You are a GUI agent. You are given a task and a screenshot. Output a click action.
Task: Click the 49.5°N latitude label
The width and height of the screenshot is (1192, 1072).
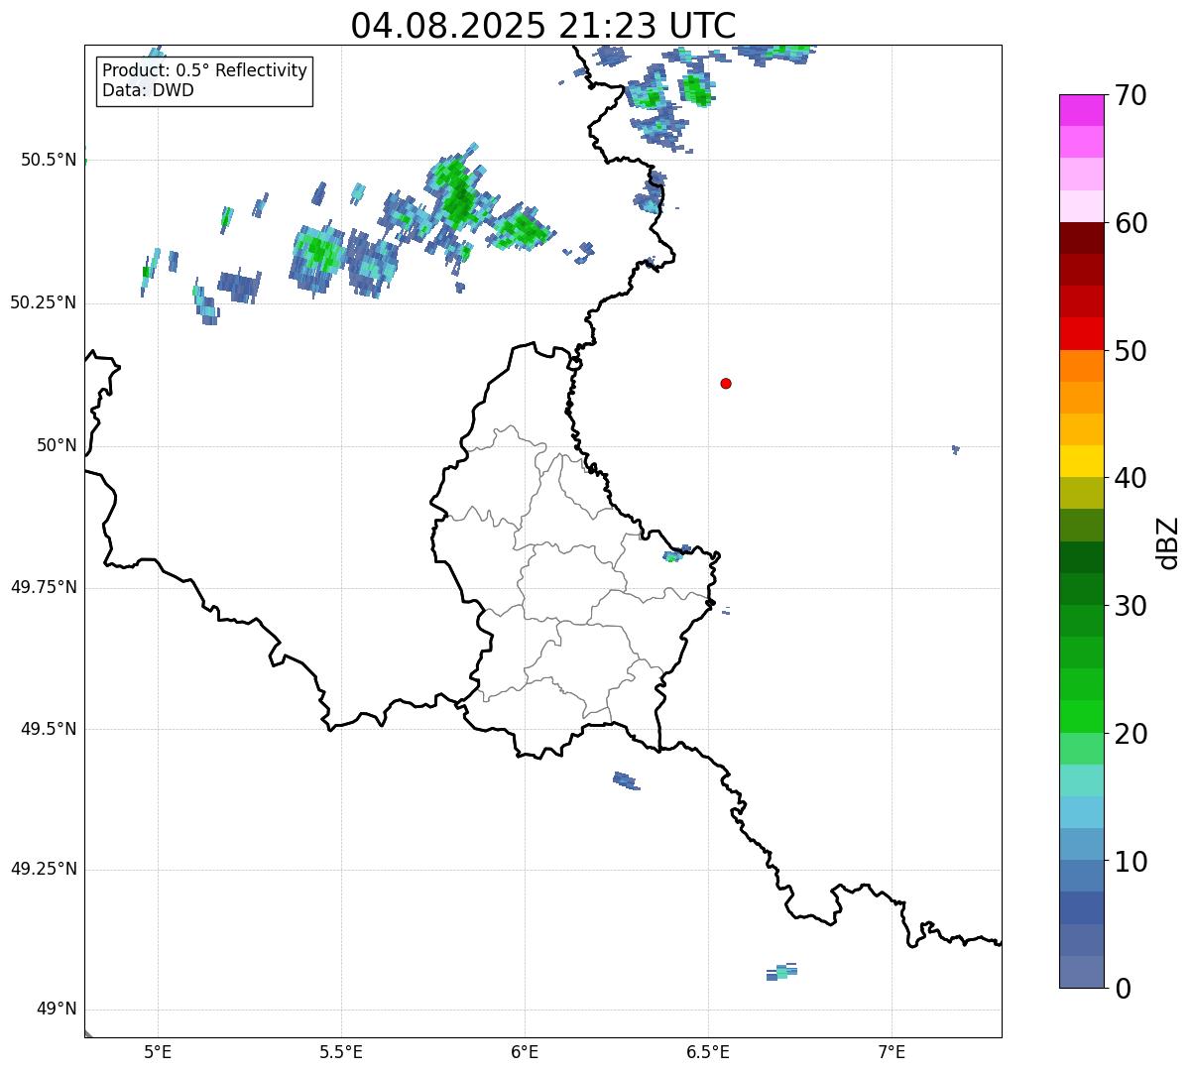click(49, 729)
